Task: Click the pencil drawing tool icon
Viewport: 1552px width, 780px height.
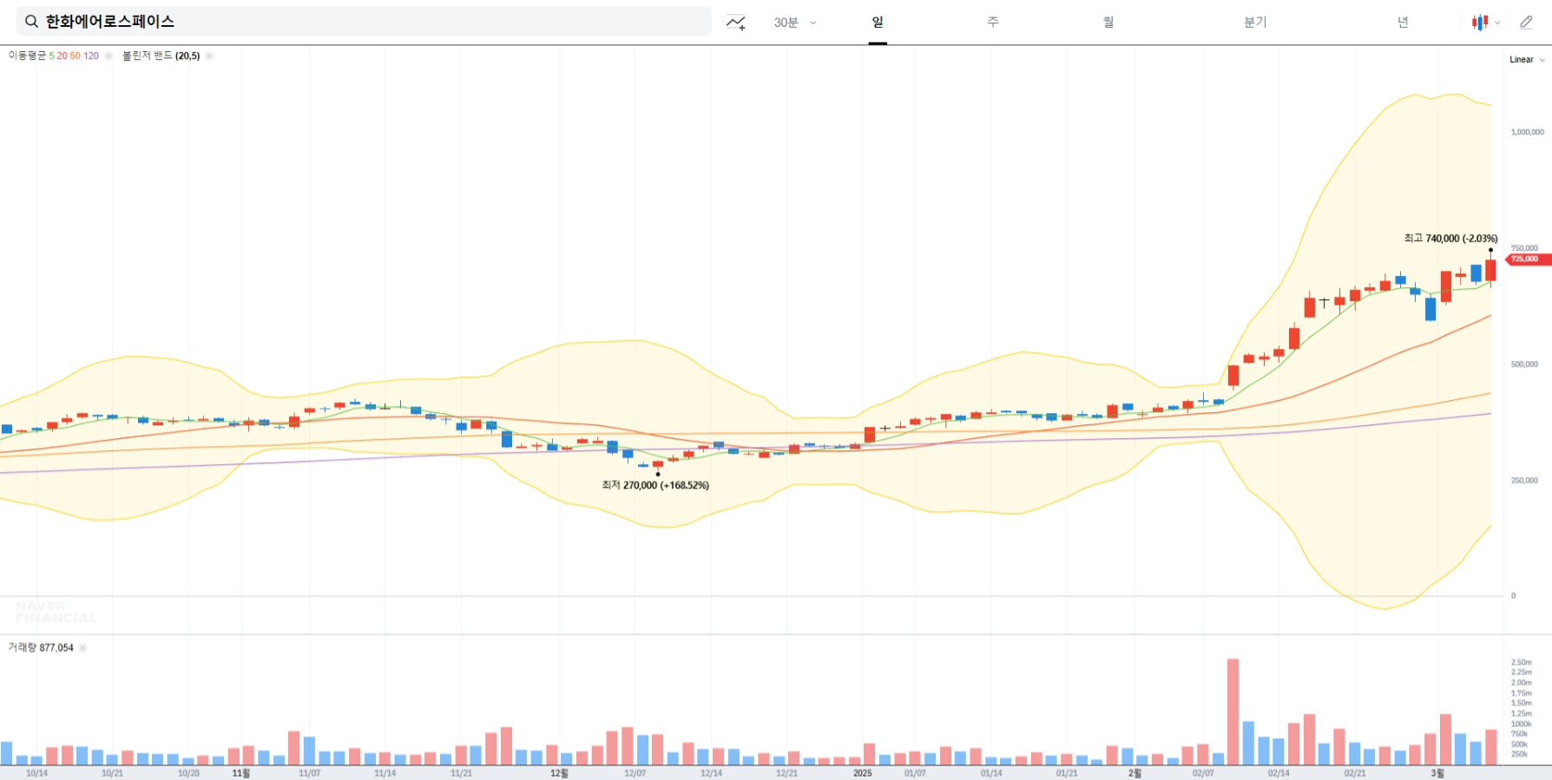Action: (1527, 23)
